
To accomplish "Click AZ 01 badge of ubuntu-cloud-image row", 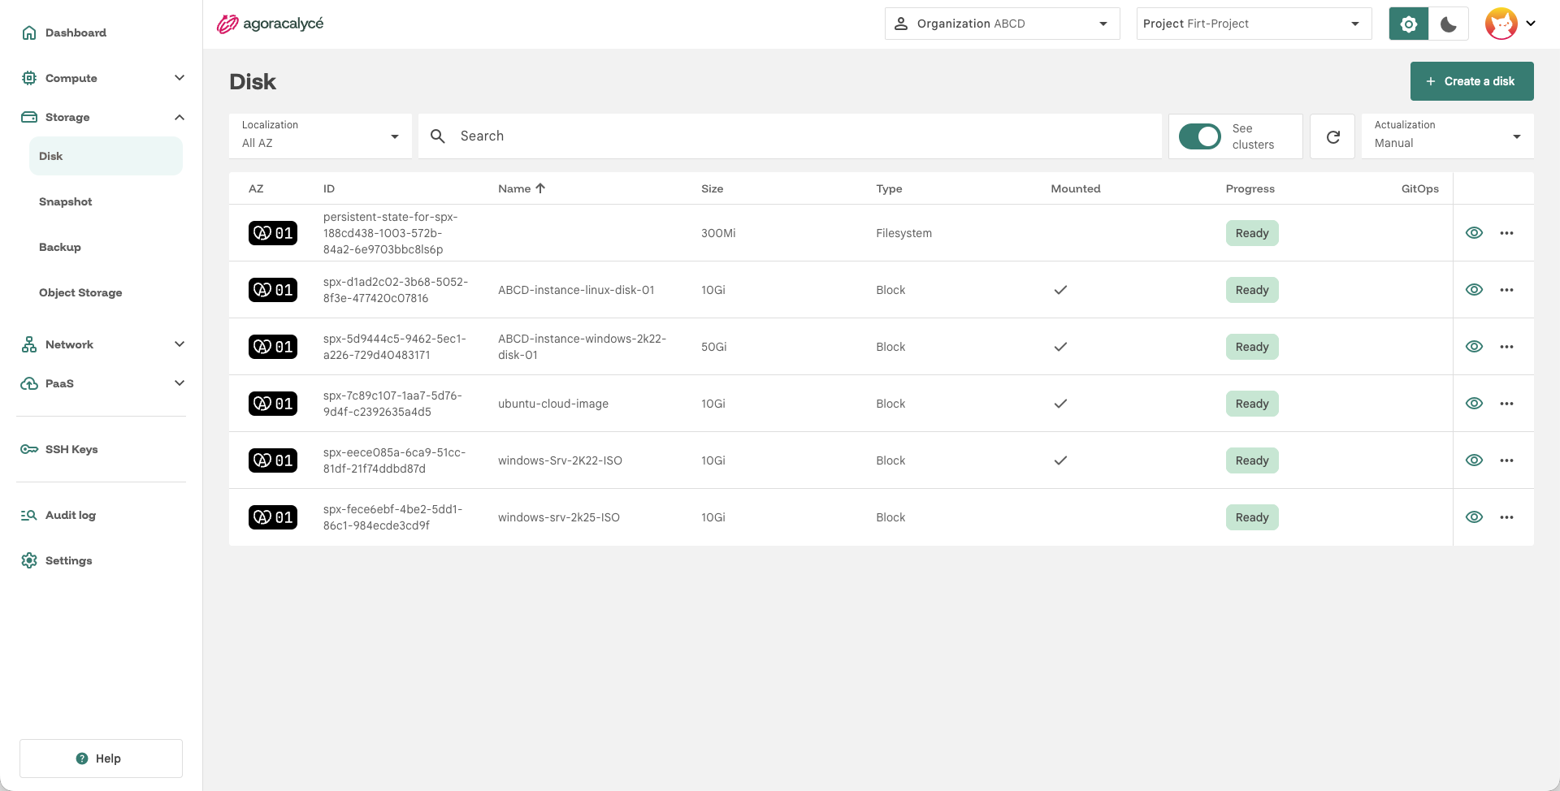I will pos(273,404).
